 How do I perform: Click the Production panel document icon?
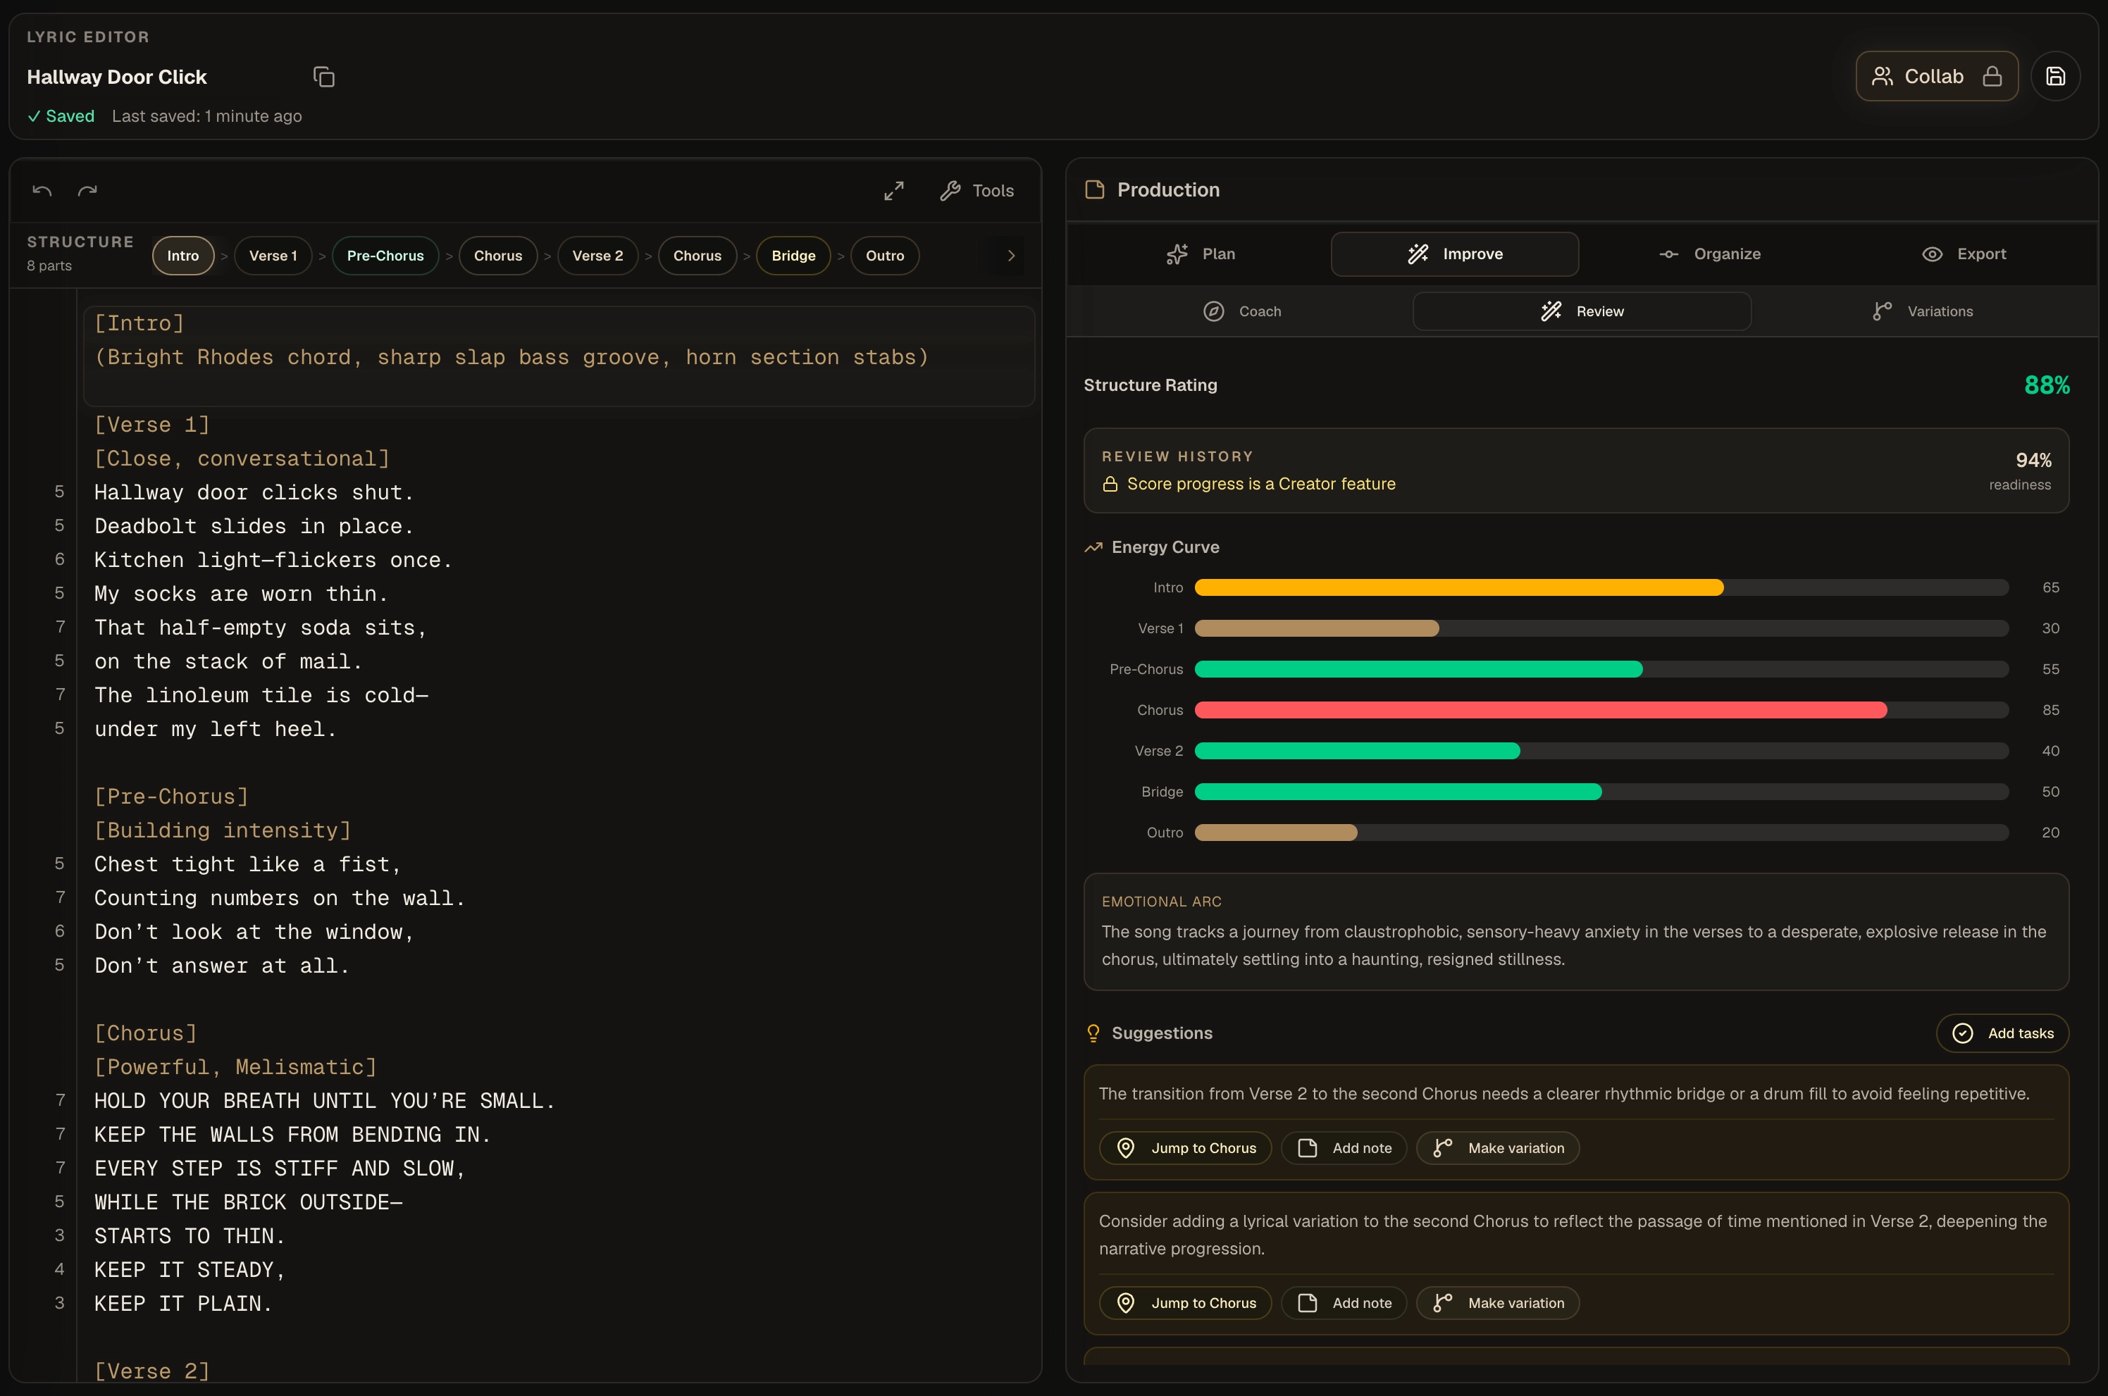point(1095,189)
